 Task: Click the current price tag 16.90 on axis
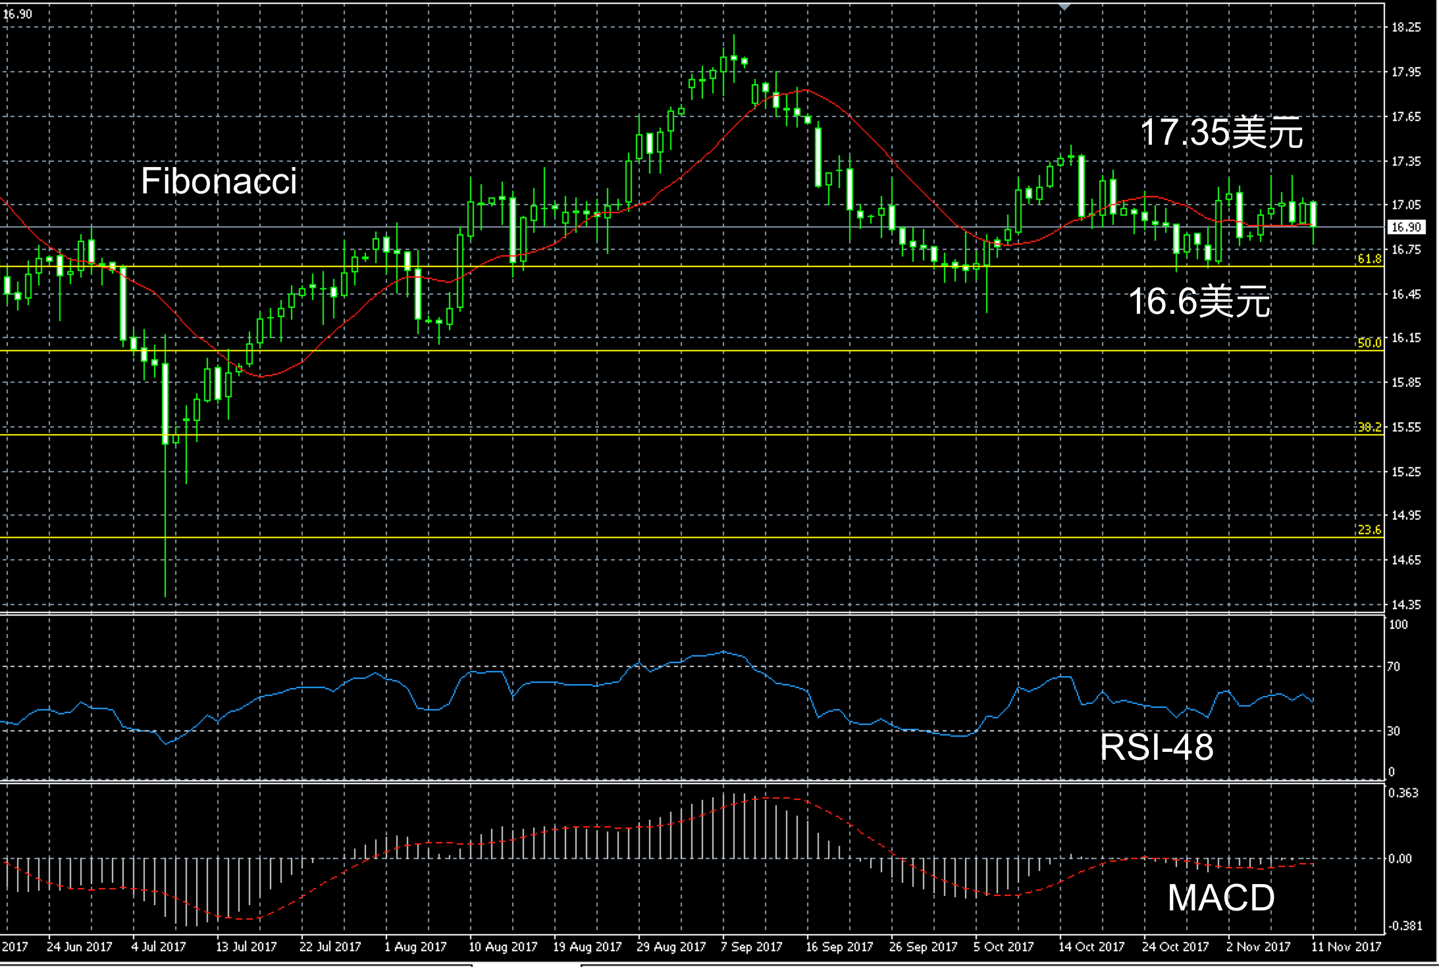tap(1406, 227)
